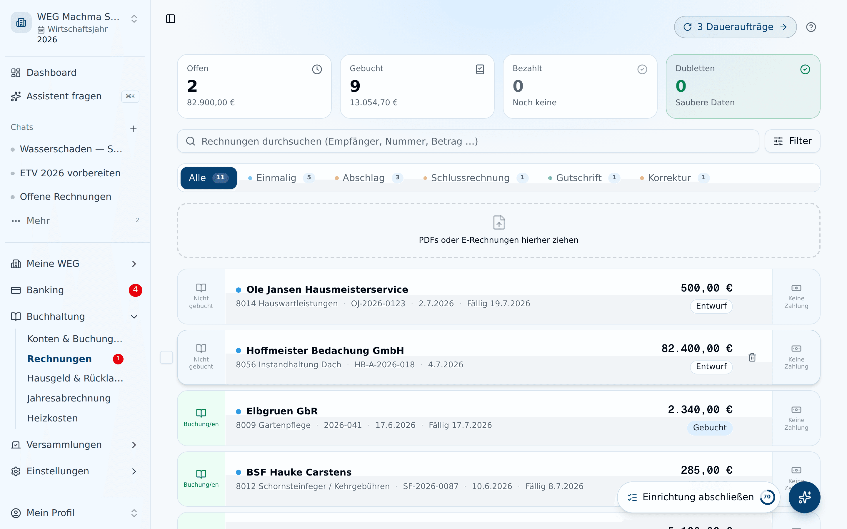The image size is (847, 529).
Task: Open Jahresabrechnung page
Action: 69,398
